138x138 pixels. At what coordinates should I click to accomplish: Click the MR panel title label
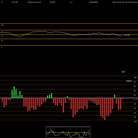pyautogui.click(x=123, y=72)
